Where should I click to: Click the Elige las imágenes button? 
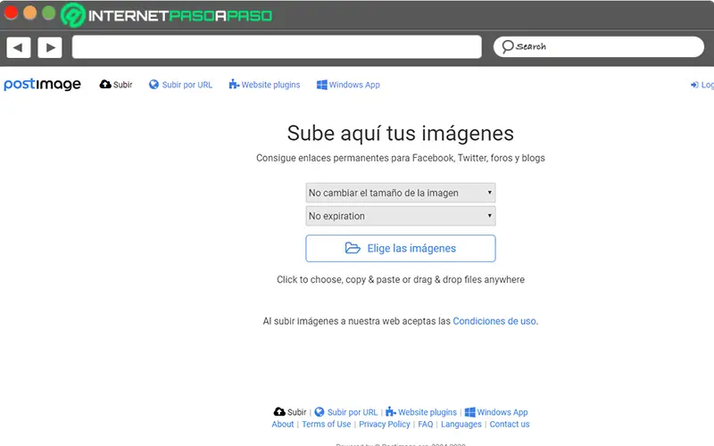pyautogui.click(x=400, y=249)
